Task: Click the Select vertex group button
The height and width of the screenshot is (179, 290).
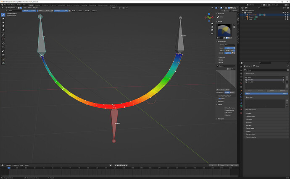Action: [x=272, y=91]
